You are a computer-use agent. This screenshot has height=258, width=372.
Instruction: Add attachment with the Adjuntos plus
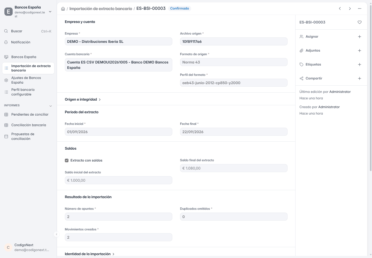coord(360,51)
